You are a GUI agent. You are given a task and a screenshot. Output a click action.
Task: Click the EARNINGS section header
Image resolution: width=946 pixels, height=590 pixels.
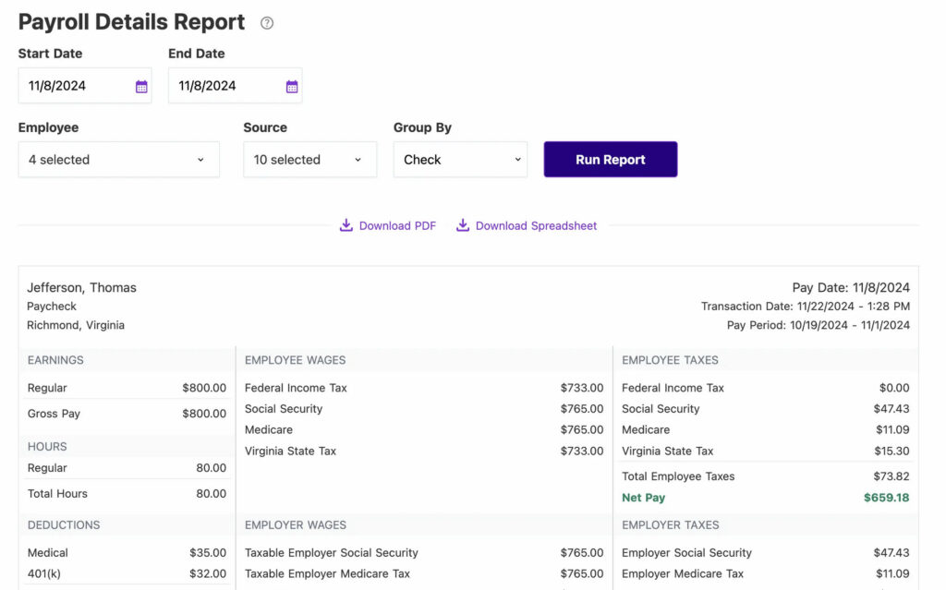[55, 360]
